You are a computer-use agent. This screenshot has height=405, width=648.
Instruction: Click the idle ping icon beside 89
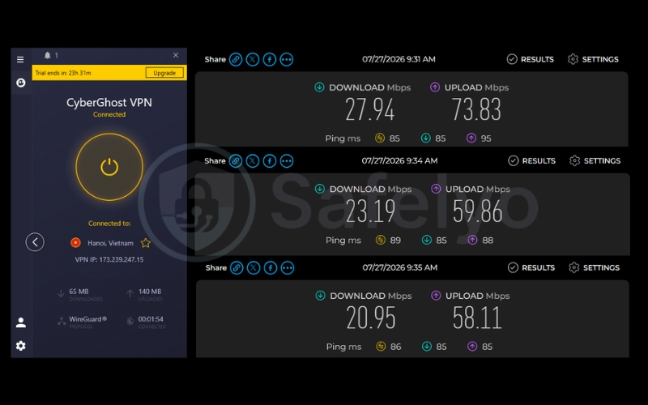381,240
